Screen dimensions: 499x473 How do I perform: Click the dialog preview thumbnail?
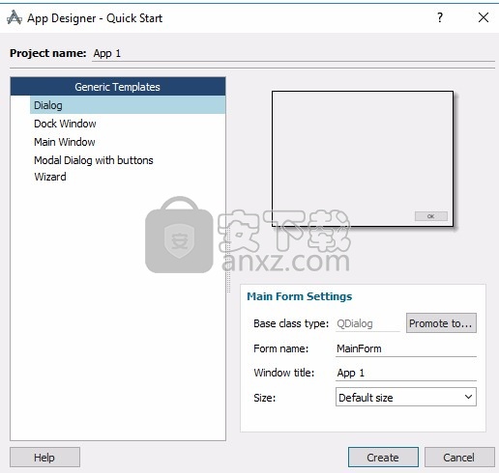[x=363, y=159]
